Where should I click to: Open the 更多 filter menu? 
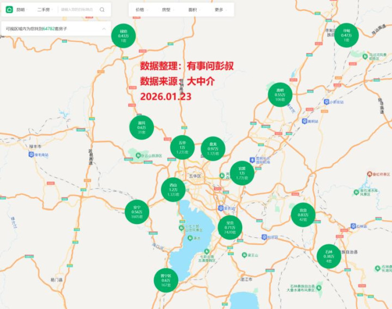coord(220,9)
